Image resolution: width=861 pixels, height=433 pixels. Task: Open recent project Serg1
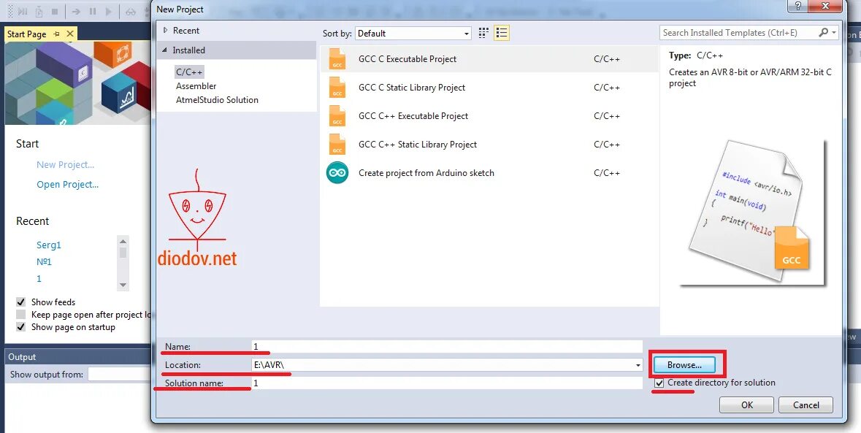49,245
